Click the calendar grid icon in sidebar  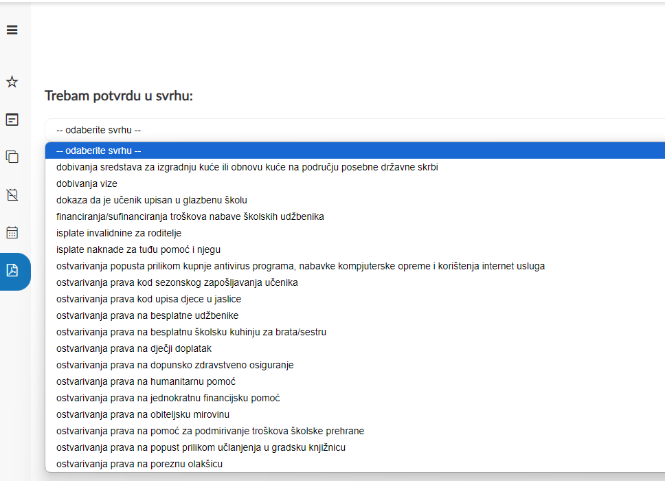point(12,232)
